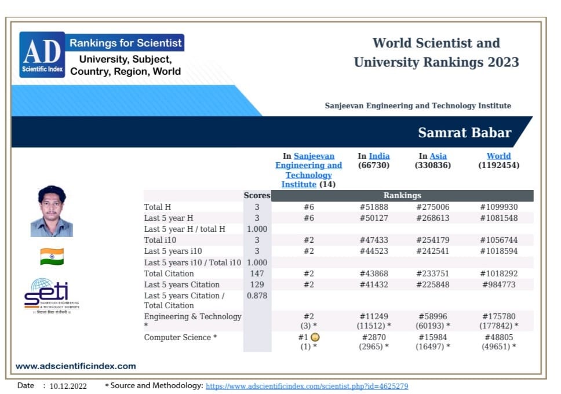Image resolution: width=561 pixels, height=394 pixels.
Task: Click the World Scientist and University Rankings 2023 title
Action: coord(436,53)
